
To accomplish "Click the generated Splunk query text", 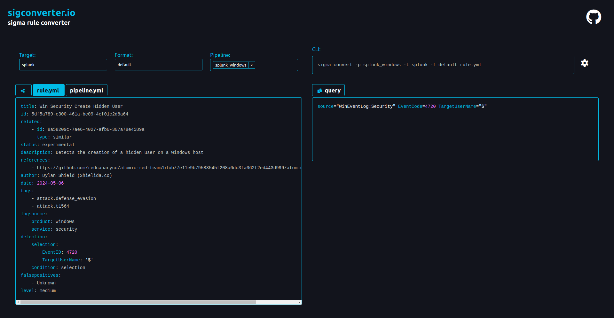I will pos(402,107).
